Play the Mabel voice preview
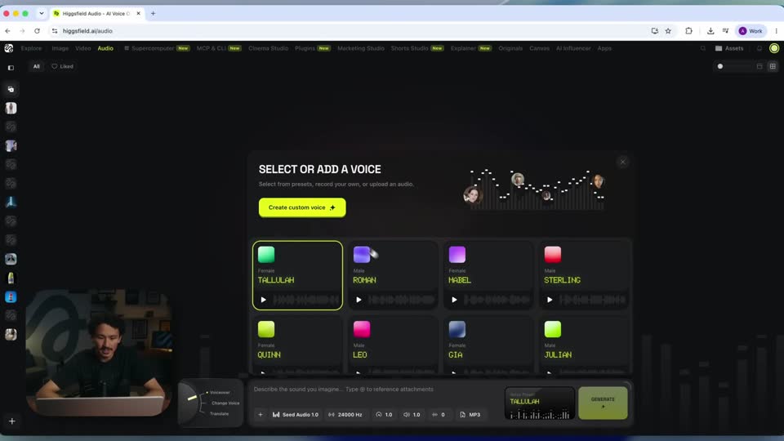 tap(454, 300)
